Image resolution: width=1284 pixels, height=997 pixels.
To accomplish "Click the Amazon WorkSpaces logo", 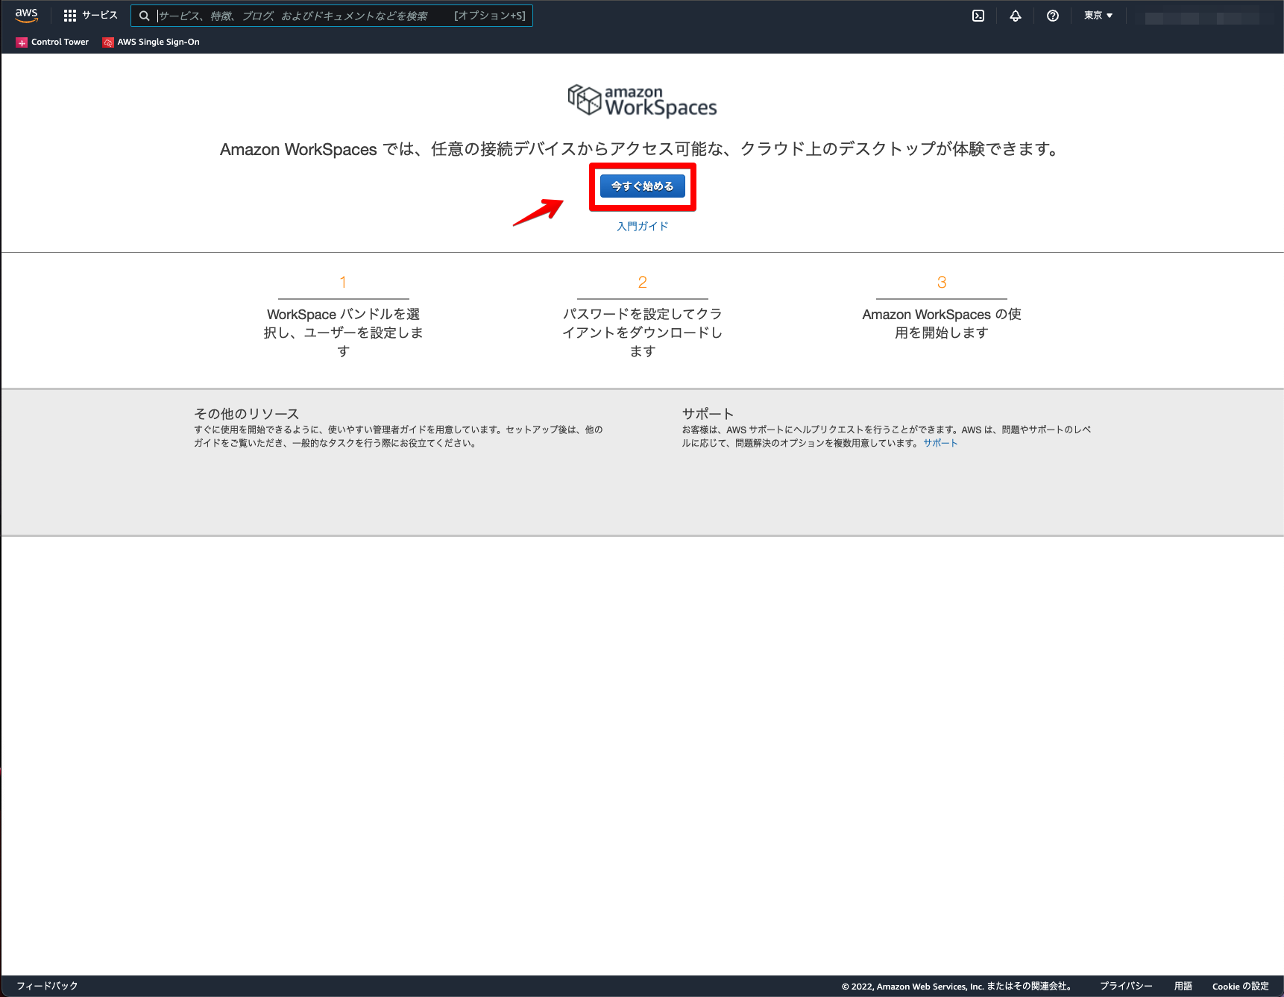I will [641, 101].
